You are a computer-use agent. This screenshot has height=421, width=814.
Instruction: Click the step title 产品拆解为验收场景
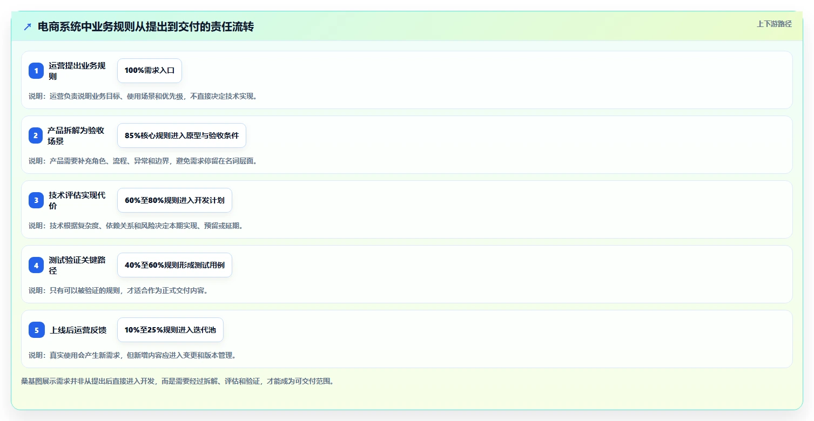(76, 135)
